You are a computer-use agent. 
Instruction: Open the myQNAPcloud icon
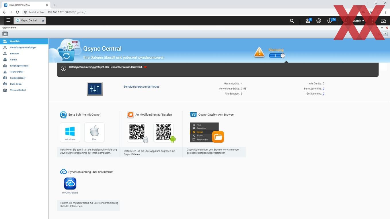(70, 184)
